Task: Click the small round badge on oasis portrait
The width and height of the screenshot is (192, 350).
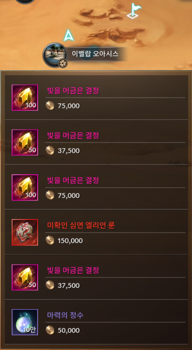Action: [x=63, y=63]
